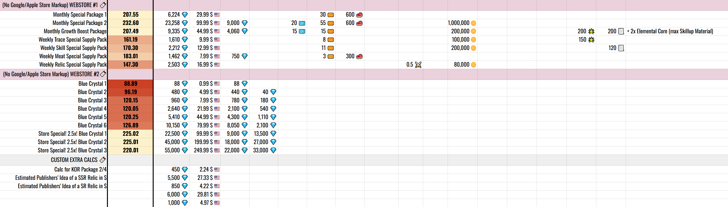Click the orange ticket icon next to 55
The image size is (728, 207).
[x=331, y=23]
